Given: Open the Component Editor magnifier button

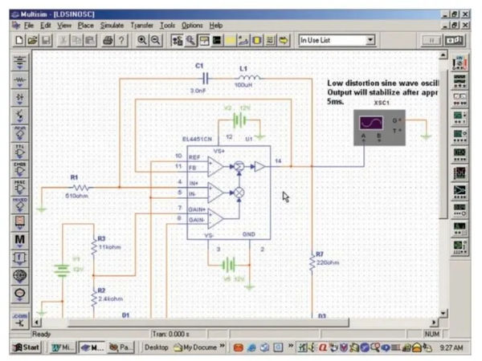Looking at the screenshot, I should [x=190, y=40].
